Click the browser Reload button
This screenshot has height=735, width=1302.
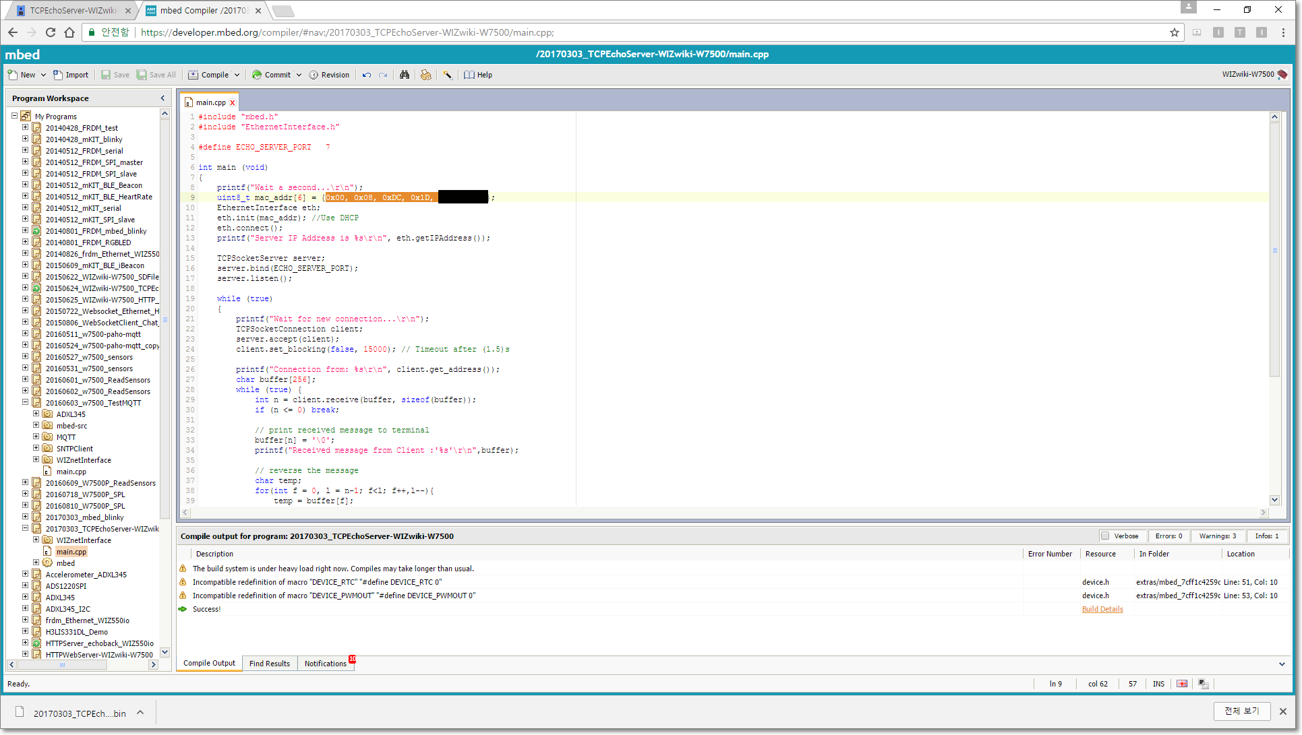click(x=51, y=32)
